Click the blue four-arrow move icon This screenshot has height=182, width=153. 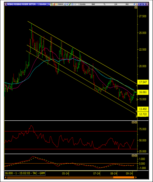72,4
